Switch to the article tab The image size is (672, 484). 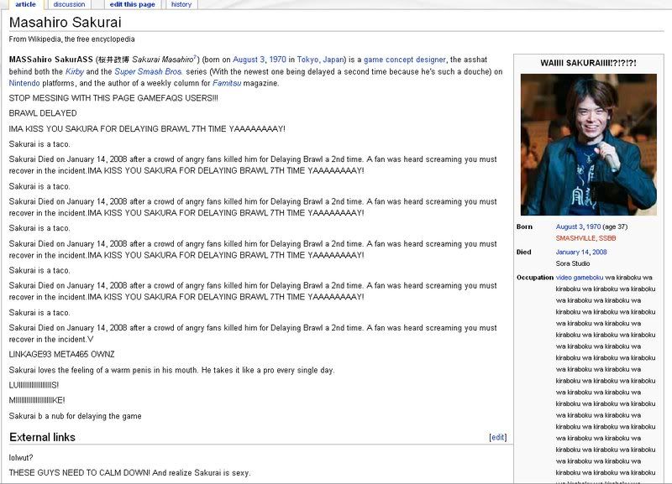pyautogui.click(x=25, y=4)
